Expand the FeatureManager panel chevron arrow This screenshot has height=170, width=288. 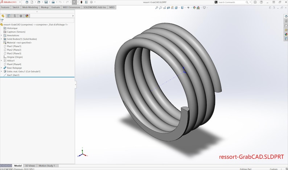click(x=73, y=16)
